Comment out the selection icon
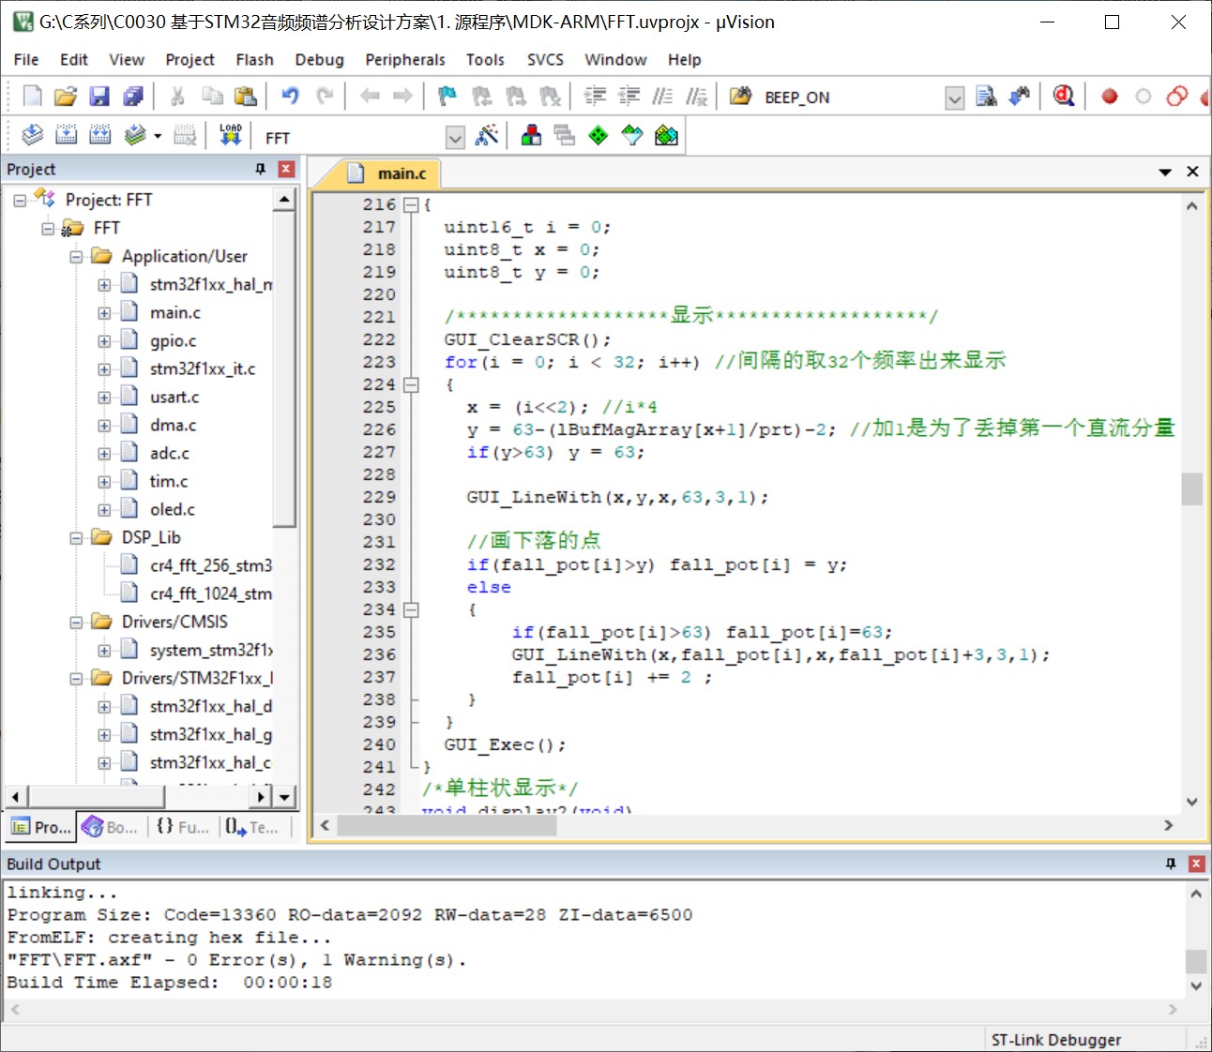This screenshot has height=1052, width=1212. [x=662, y=96]
